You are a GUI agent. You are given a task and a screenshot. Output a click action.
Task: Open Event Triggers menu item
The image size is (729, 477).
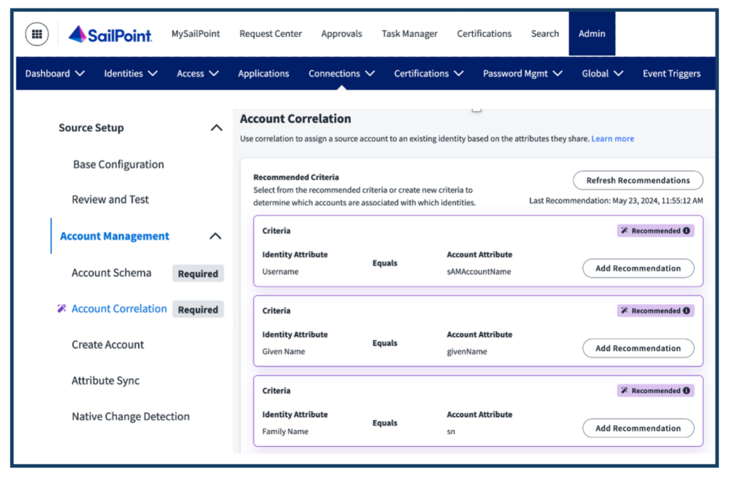(671, 73)
